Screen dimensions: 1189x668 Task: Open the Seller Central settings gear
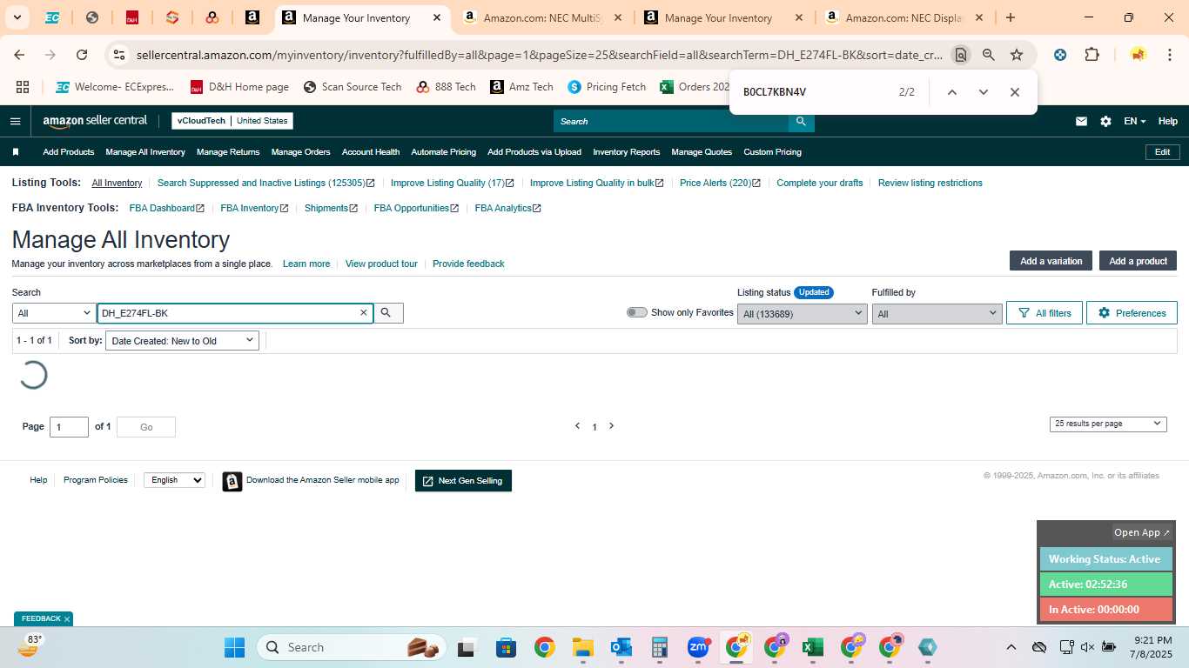1105,121
